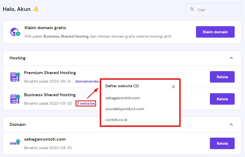245x157 pixels.
Task: Select yourdailyproduct.com in the website list
Action: (124, 108)
